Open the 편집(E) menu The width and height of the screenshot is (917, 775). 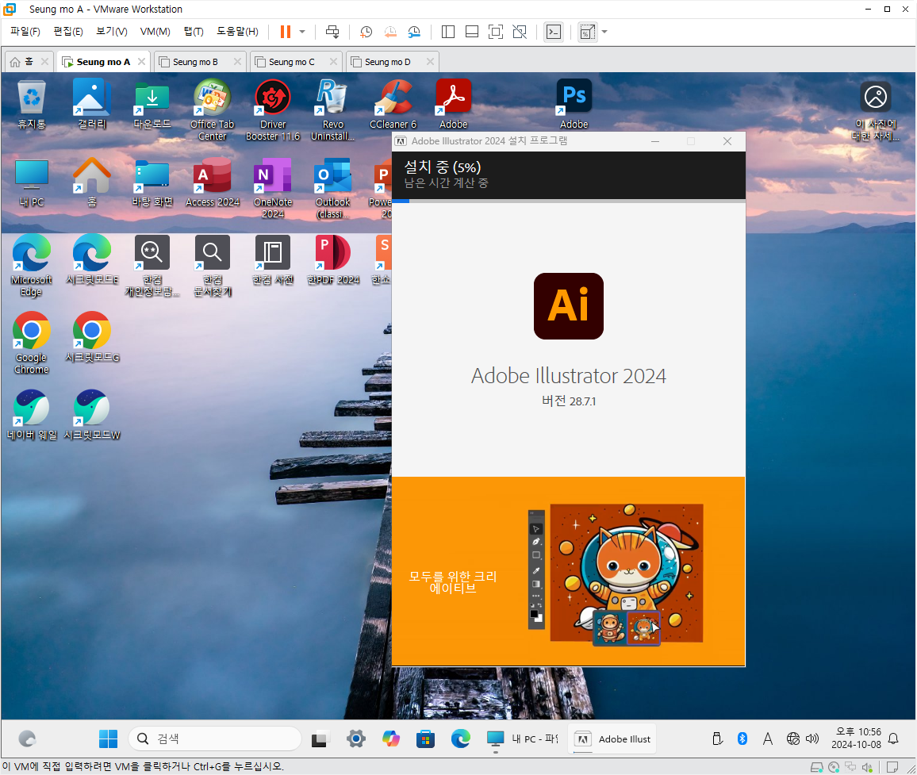[x=68, y=32]
